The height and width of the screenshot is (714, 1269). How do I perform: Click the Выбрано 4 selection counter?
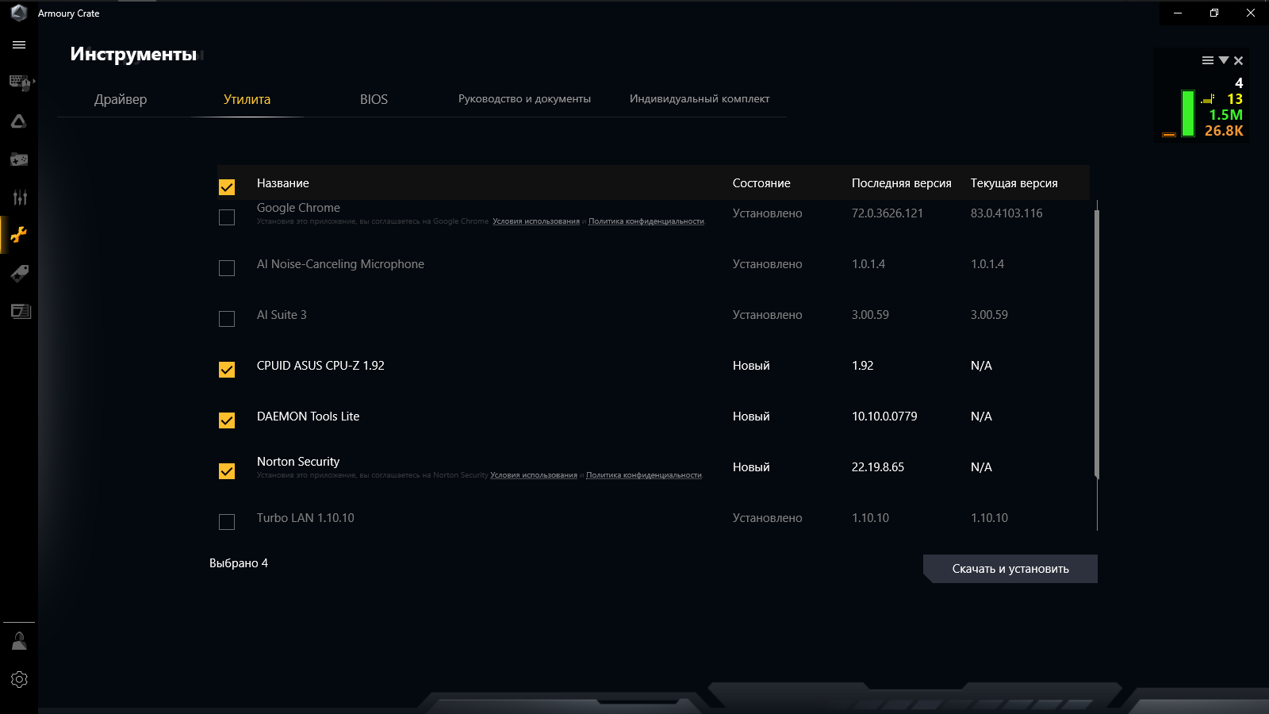click(239, 563)
